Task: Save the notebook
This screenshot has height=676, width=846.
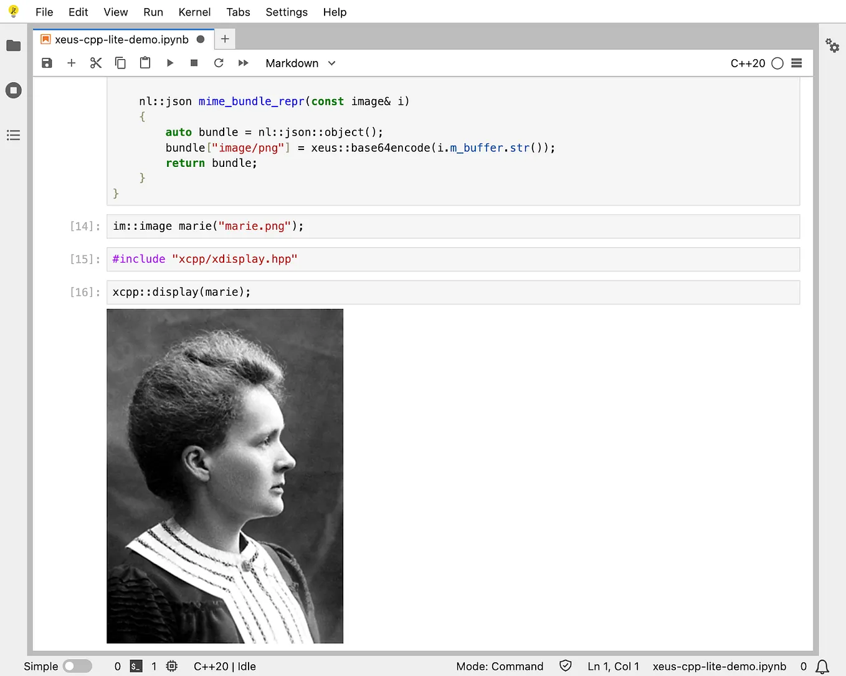Action: point(47,63)
